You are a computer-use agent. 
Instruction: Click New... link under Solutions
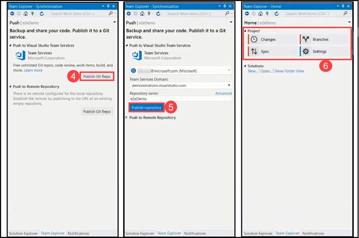(x=253, y=71)
